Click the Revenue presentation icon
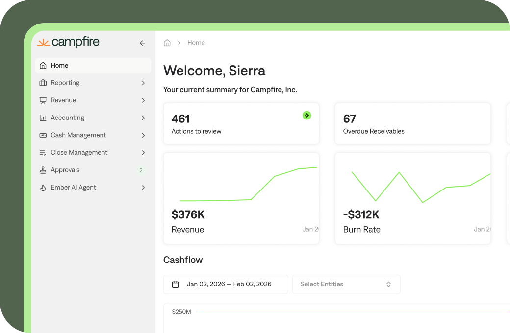This screenshot has width=510, height=333. (43, 100)
